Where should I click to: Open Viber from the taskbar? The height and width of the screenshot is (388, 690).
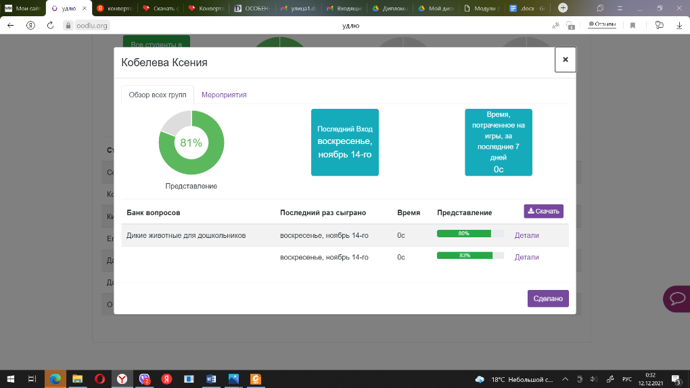pyautogui.click(x=144, y=379)
